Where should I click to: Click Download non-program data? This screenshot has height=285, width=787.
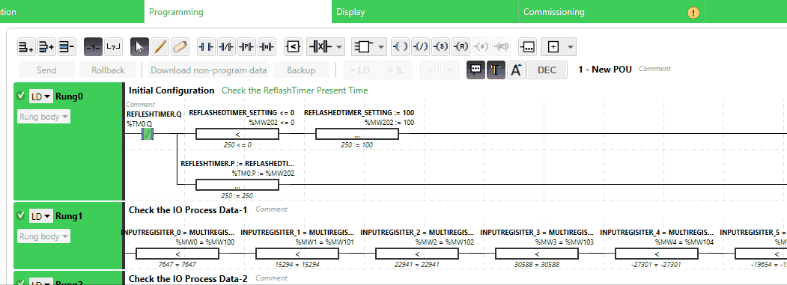209,70
